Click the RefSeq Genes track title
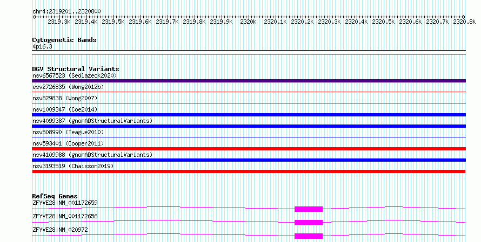Screen dimensions: 481x242 [55, 196]
